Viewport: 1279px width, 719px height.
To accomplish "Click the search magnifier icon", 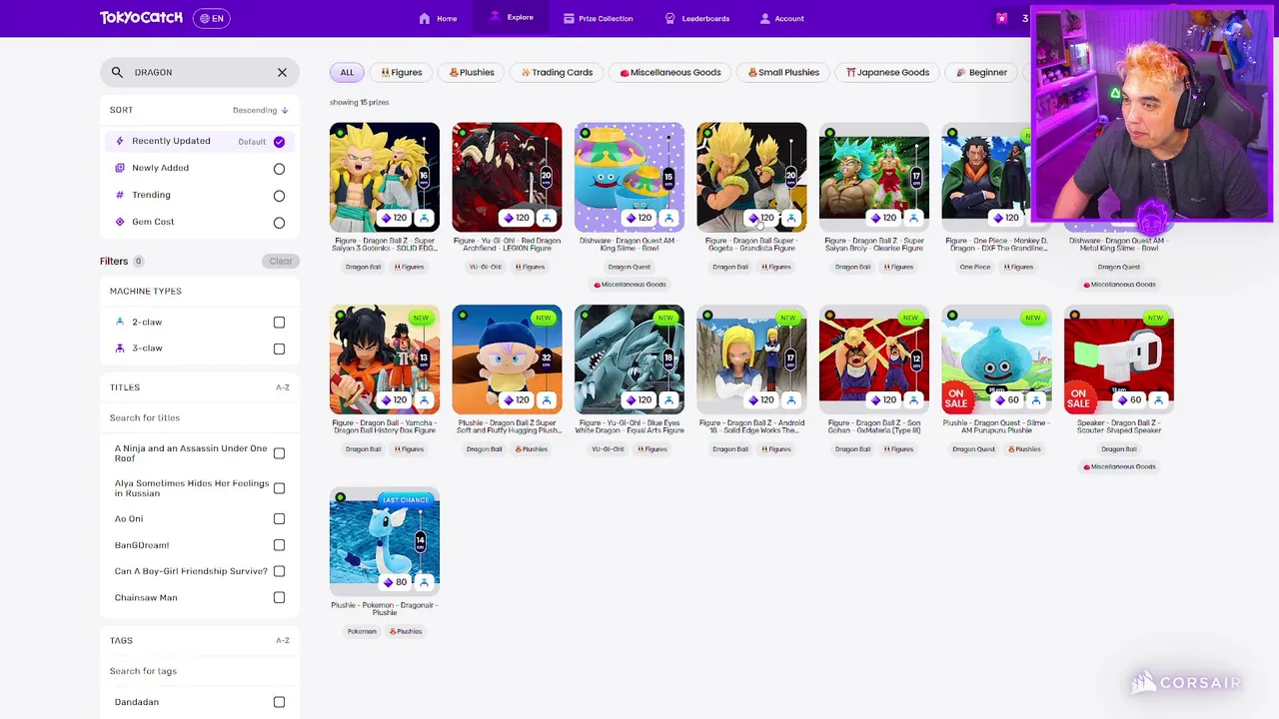I will coord(117,72).
